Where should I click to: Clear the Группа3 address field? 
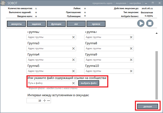click(x=74, y=49)
